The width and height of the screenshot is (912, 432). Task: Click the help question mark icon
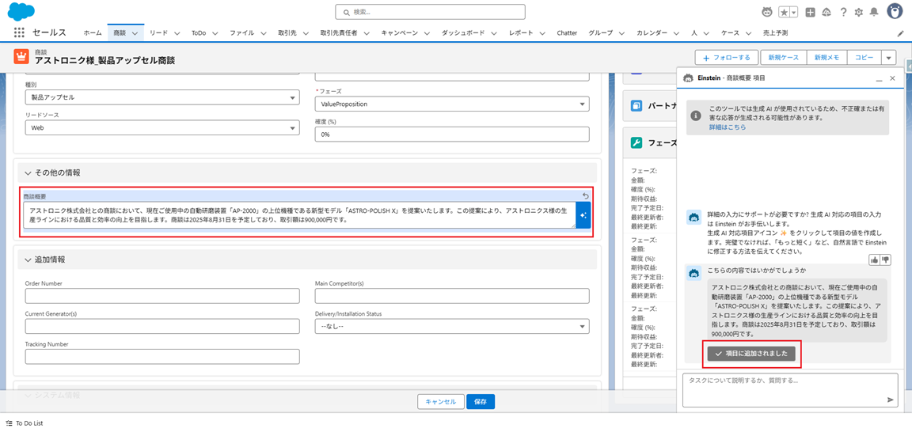[x=844, y=12]
